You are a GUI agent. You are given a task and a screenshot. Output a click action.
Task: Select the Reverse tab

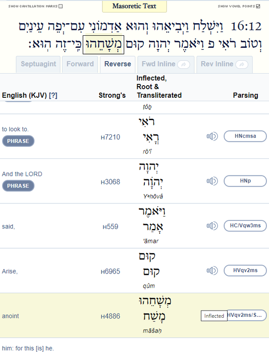click(x=118, y=64)
